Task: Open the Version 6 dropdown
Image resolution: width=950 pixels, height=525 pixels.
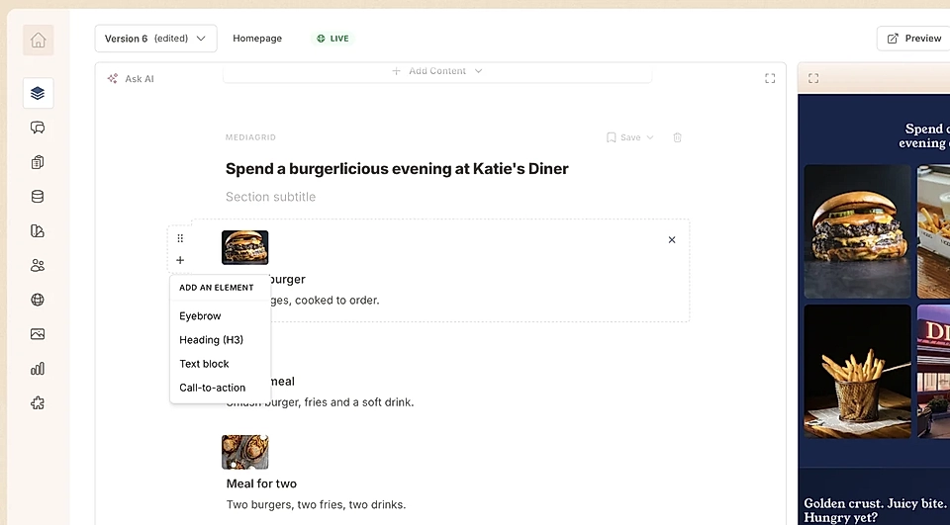Action: point(155,39)
